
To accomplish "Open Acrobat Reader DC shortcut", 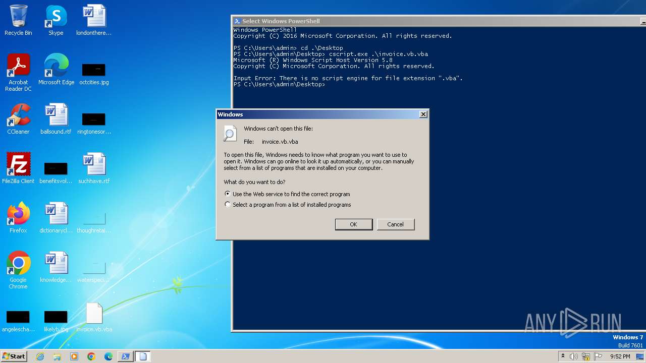I will (x=18, y=72).
